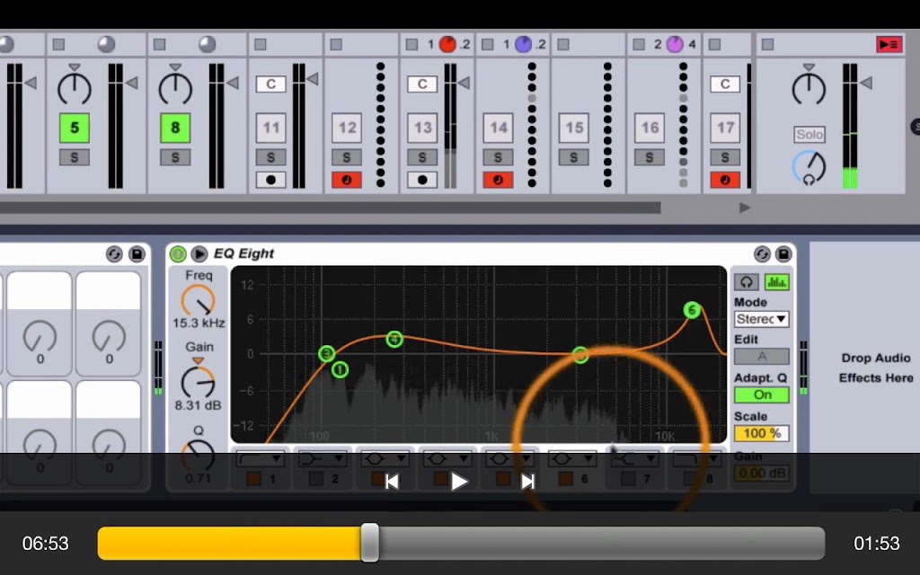The height and width of the screenshot is (575, 920).
Task: Skip to previous video with the player control
Action: pyautogui.click(x=392, y=482)
